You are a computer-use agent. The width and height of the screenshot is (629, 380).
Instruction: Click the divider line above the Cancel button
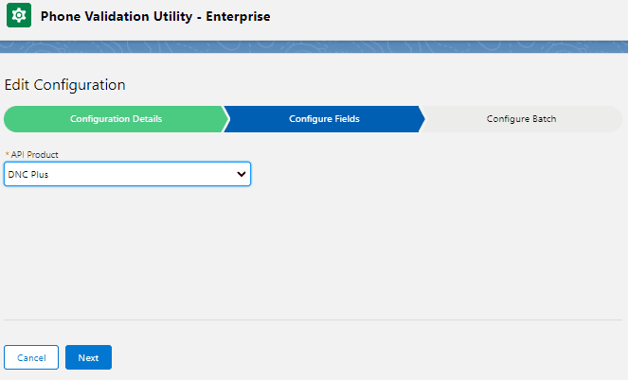[x=313, y=320]
